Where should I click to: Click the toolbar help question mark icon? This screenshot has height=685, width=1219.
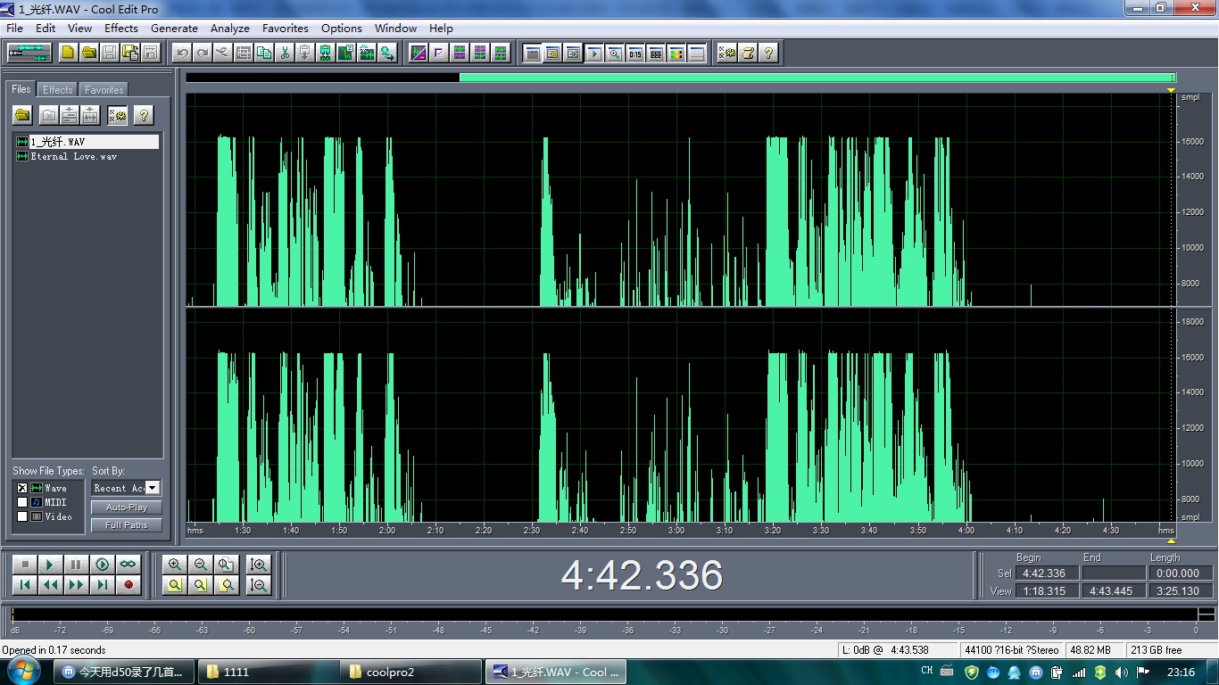pos(768,53)
